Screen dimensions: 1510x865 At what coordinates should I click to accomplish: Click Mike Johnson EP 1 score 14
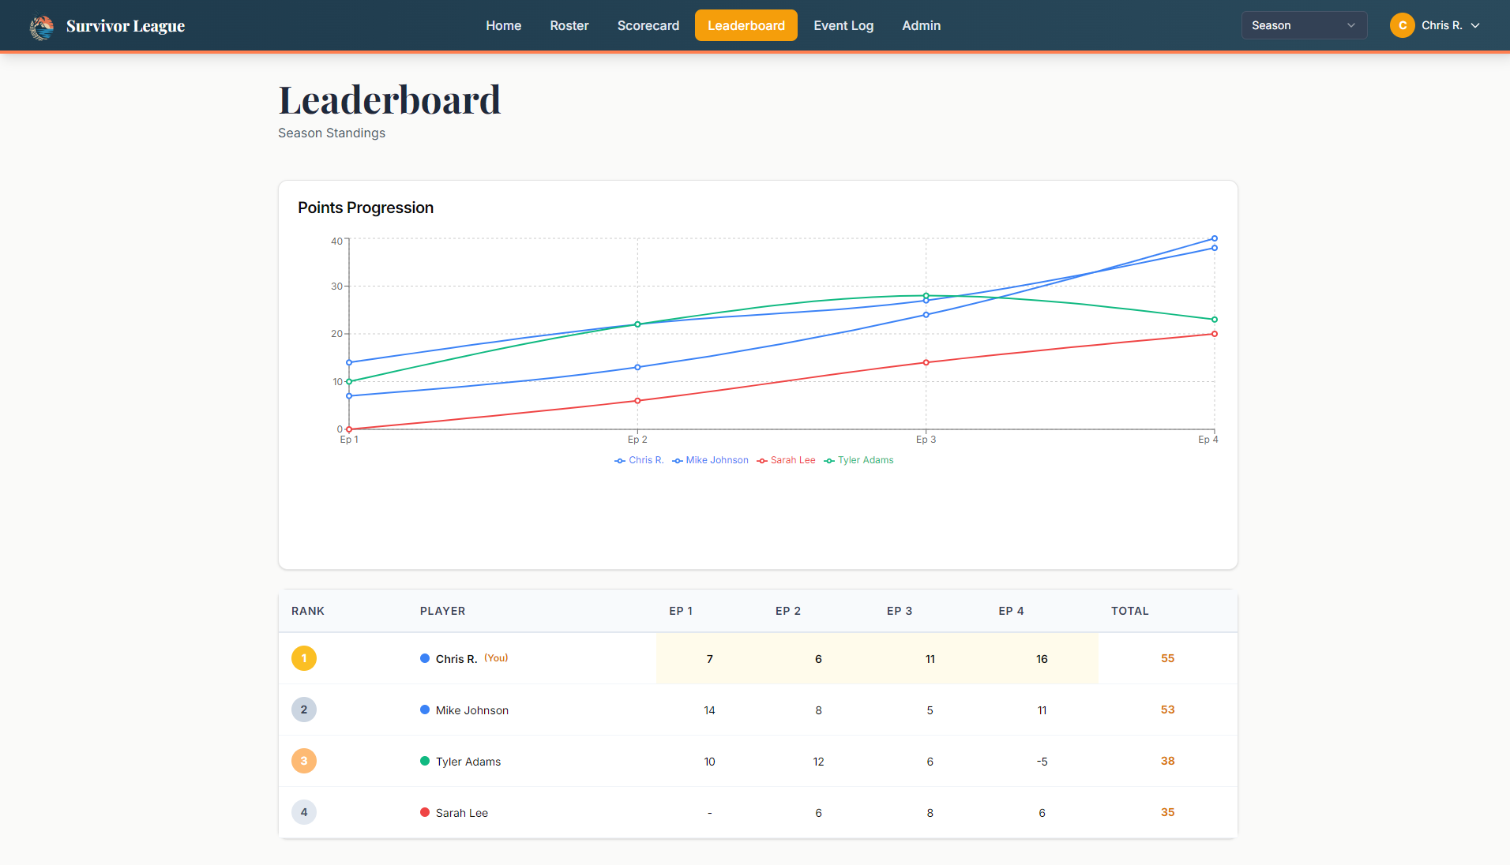[x=709, y=710]
